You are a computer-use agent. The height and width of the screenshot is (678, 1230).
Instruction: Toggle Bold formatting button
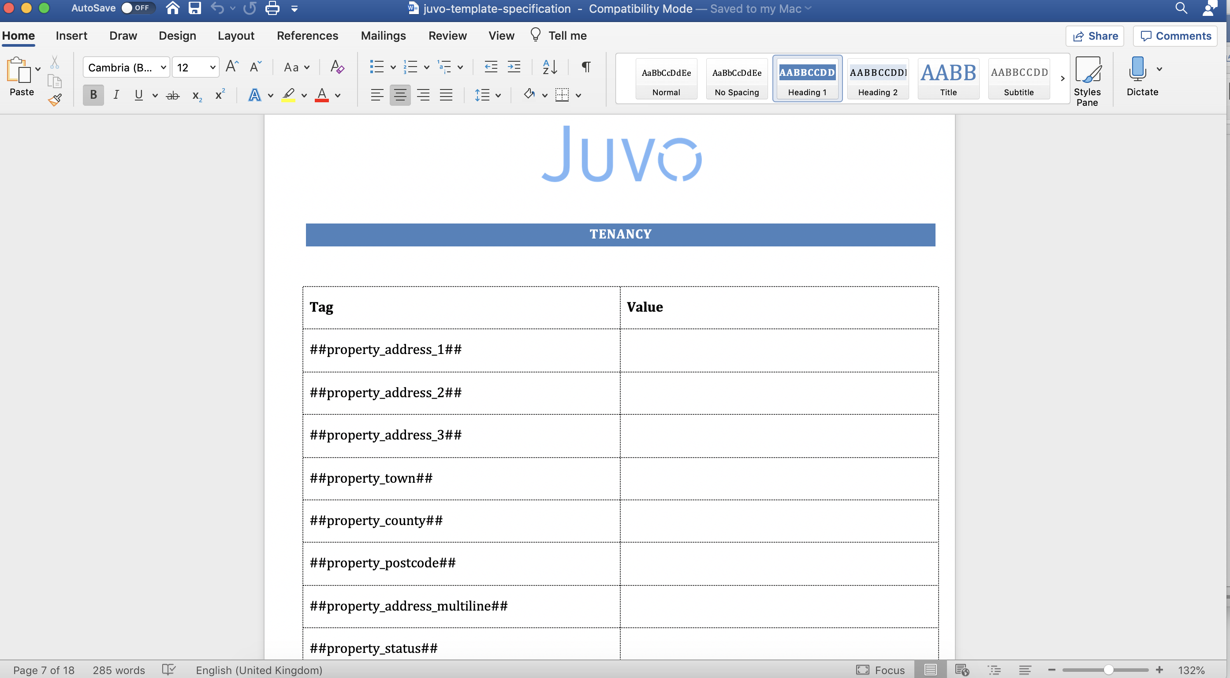(x=93, y=95)
